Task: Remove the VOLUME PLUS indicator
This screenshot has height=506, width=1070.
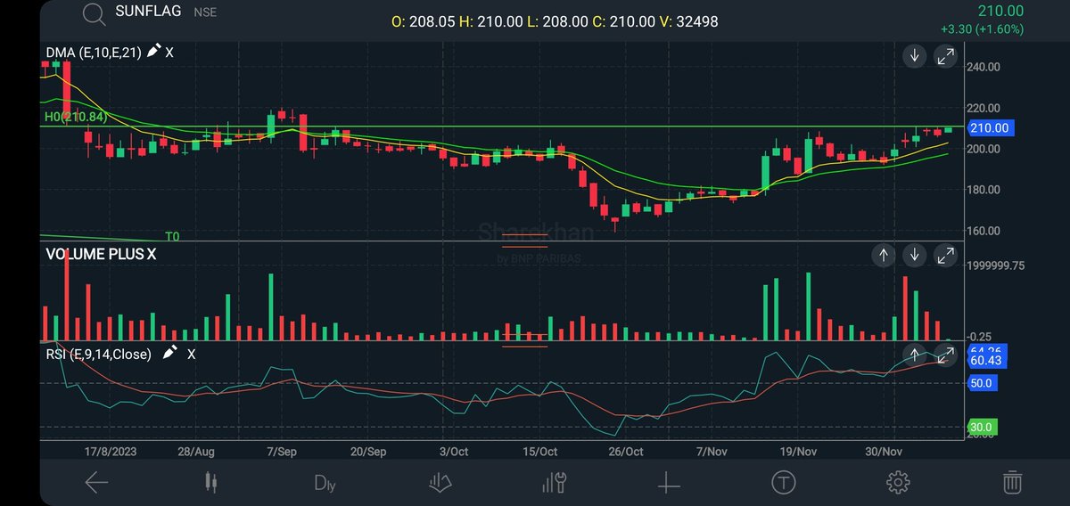Action: click(x=152, y=254)
